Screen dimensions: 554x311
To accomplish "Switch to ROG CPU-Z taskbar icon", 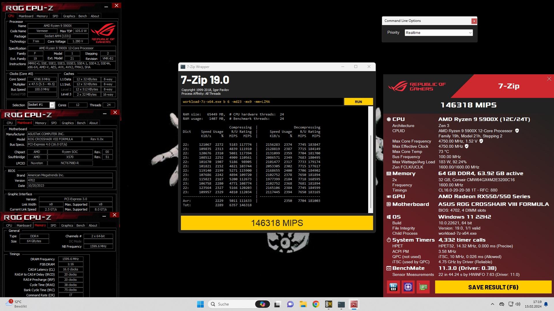I will (354, 304).
